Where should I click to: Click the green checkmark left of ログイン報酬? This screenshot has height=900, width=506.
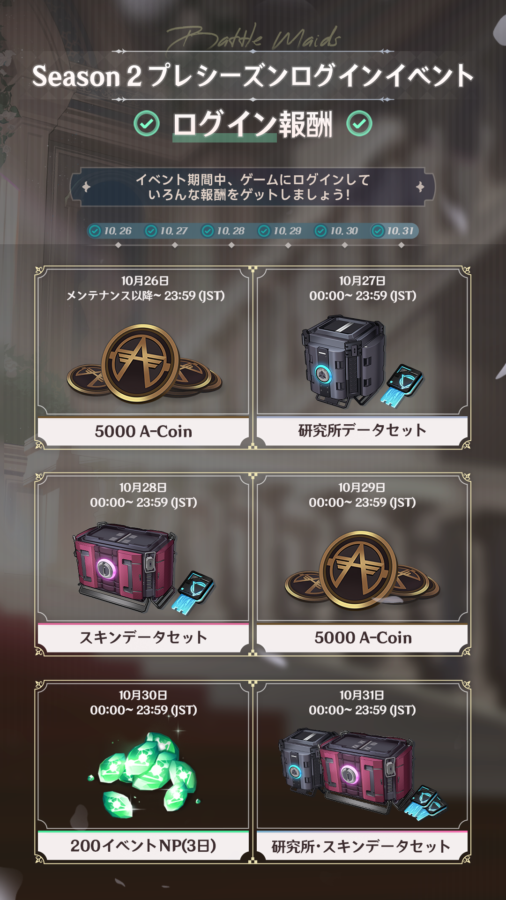click(147, 124)
